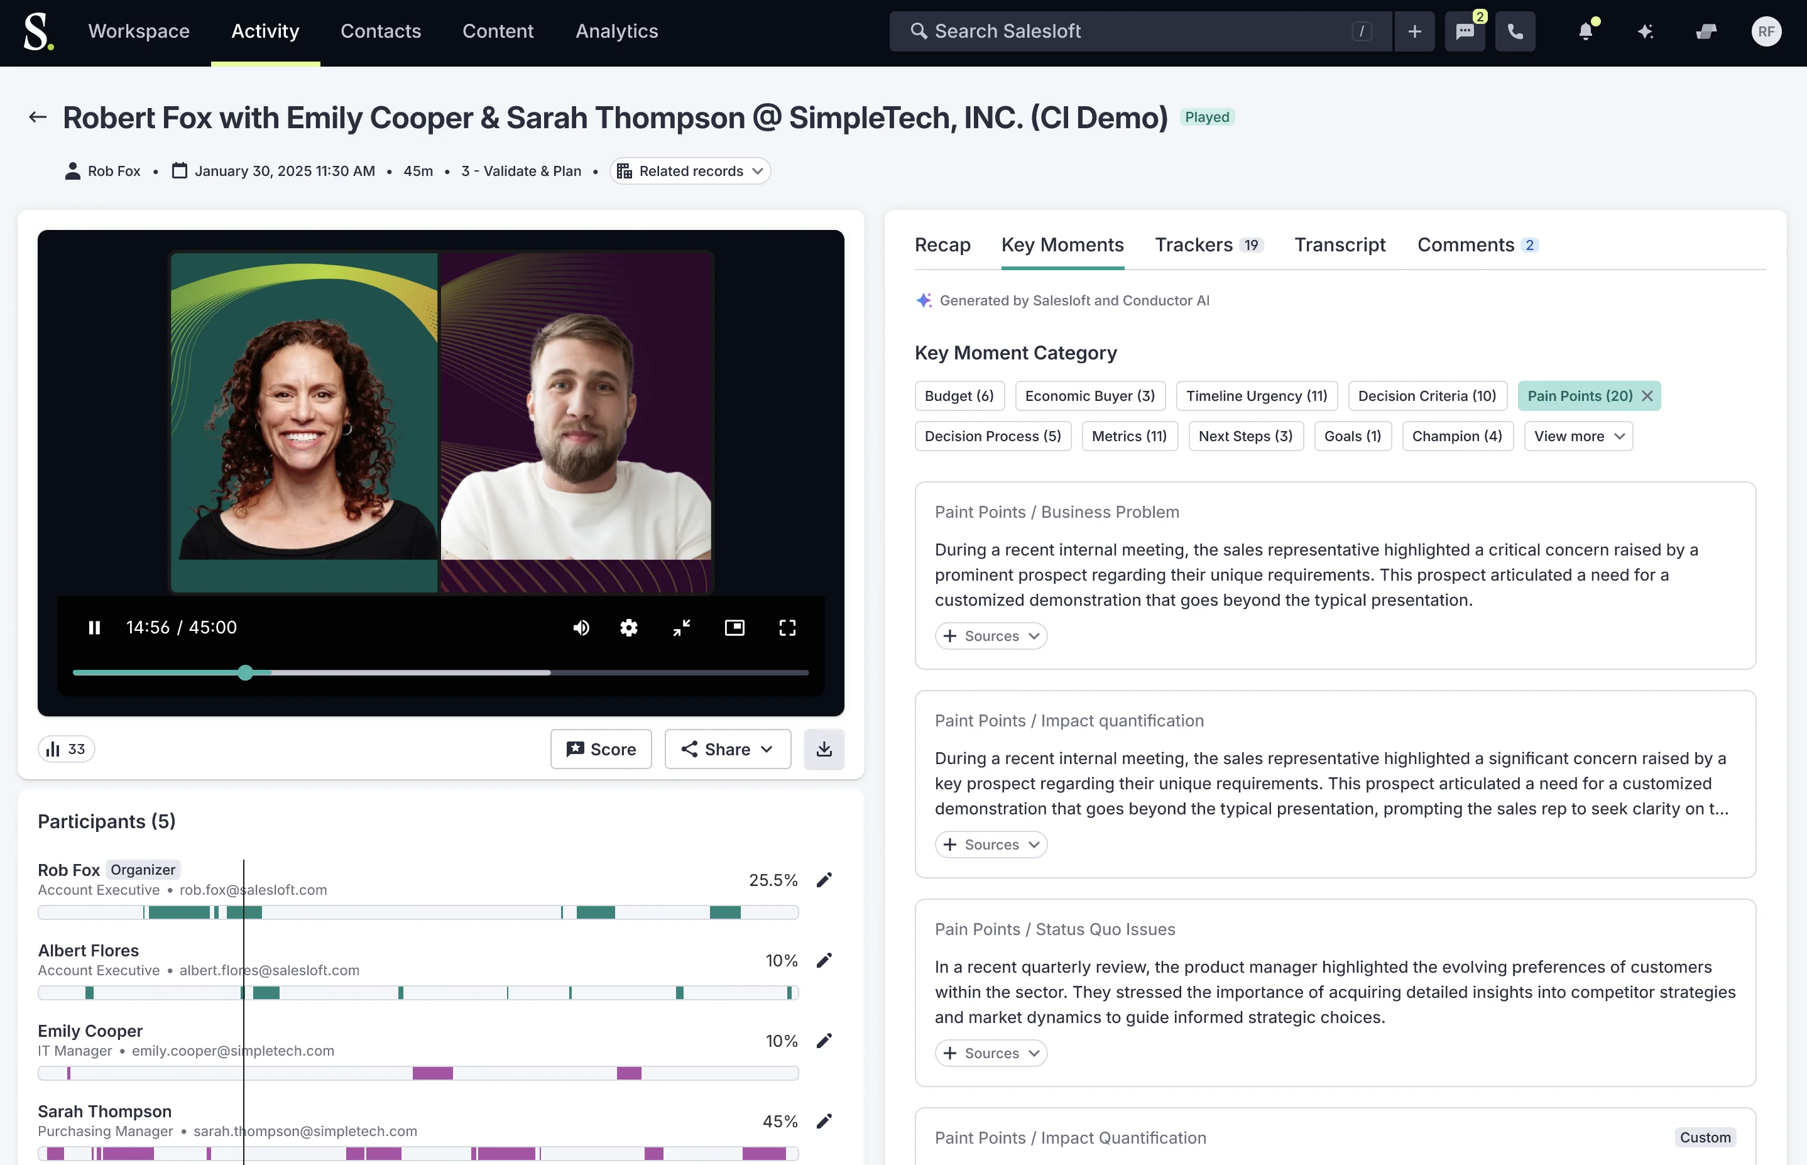Image resolution: width=1807 pixels, height=1165 pixels.
Task: Expand View more categories
Action: (1578, 435)
